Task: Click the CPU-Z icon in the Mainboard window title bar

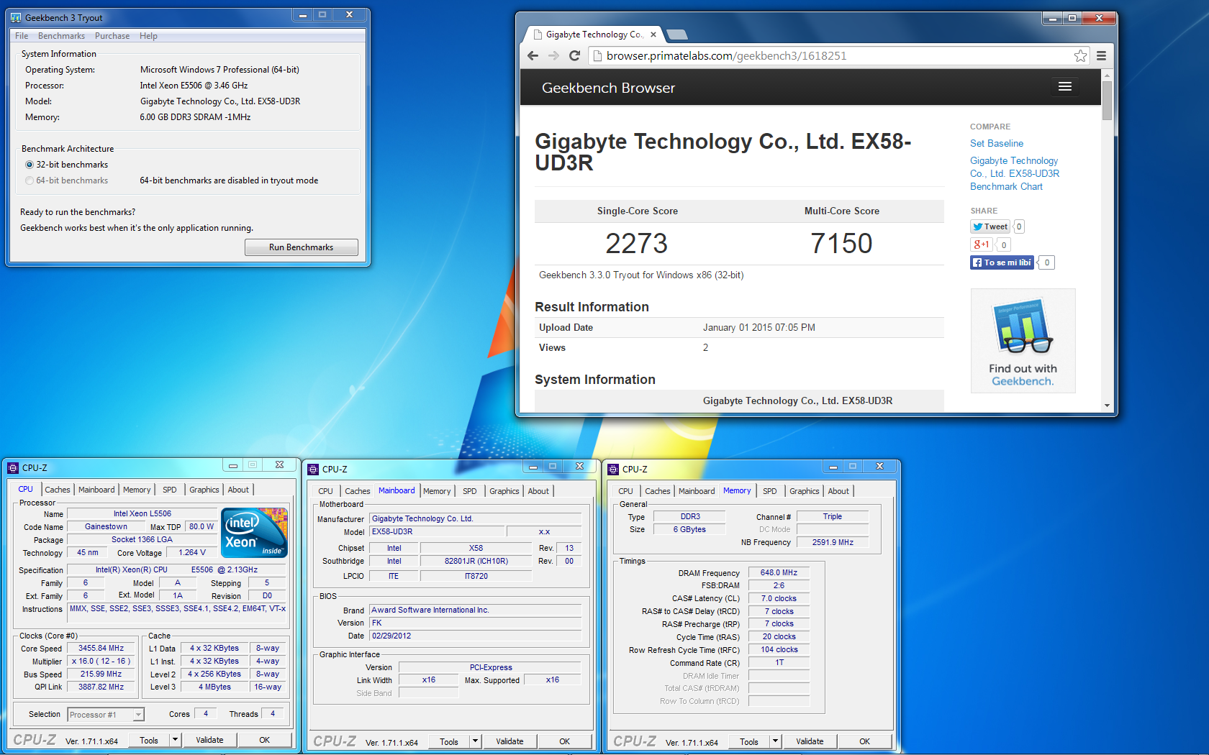Action: (313, 470)
